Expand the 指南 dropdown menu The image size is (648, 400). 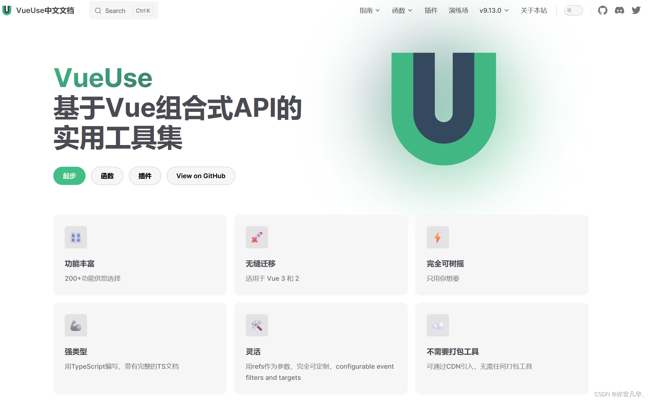(369, 11)
